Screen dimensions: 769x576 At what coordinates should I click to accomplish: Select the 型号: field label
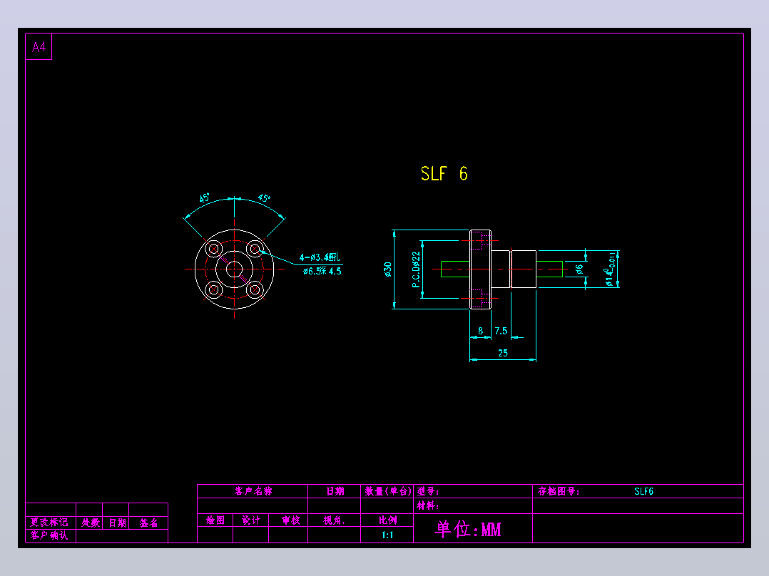click(x=428, y=491)
